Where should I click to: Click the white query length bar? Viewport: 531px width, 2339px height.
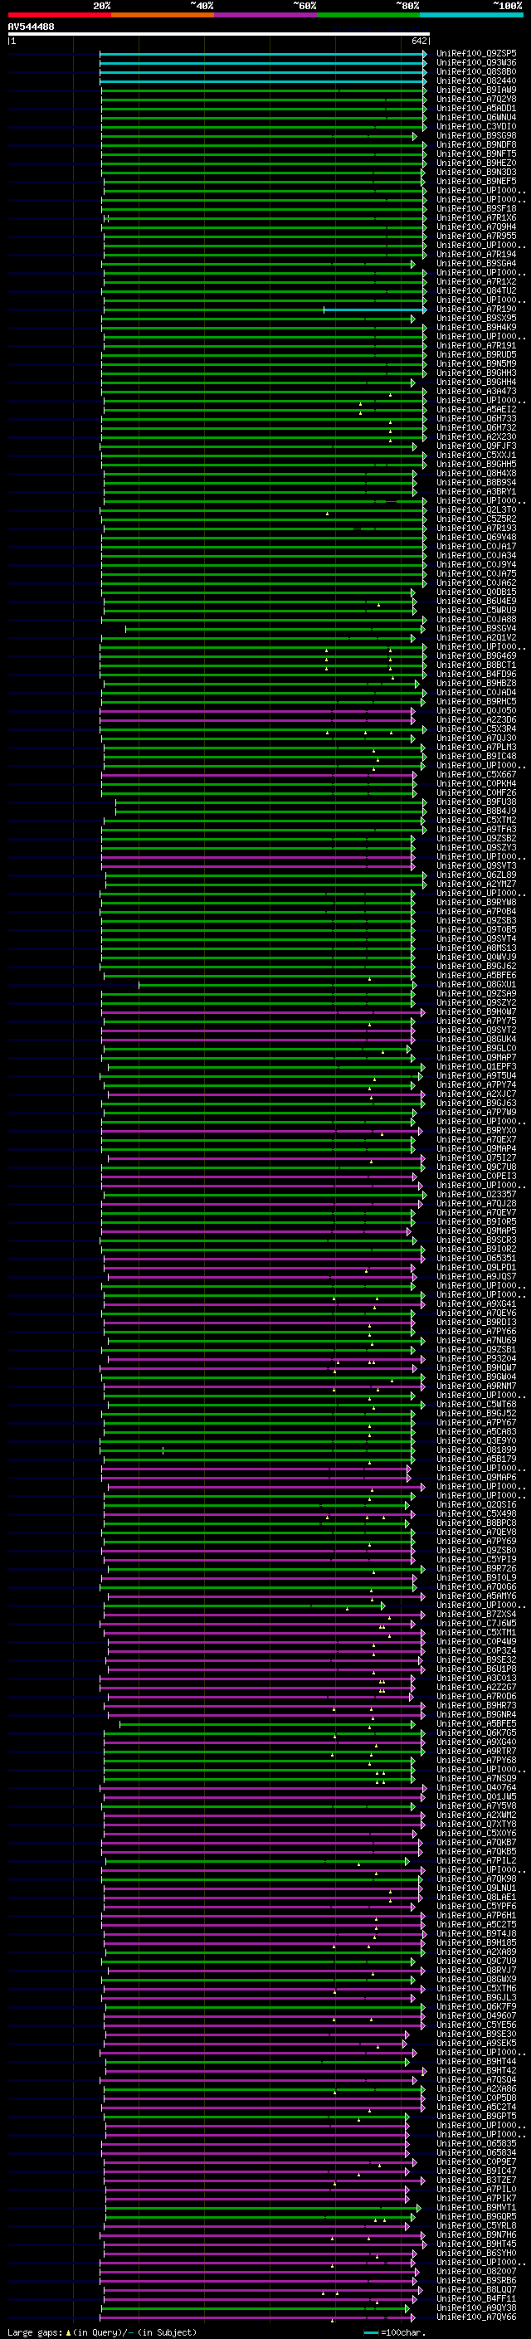219,35
